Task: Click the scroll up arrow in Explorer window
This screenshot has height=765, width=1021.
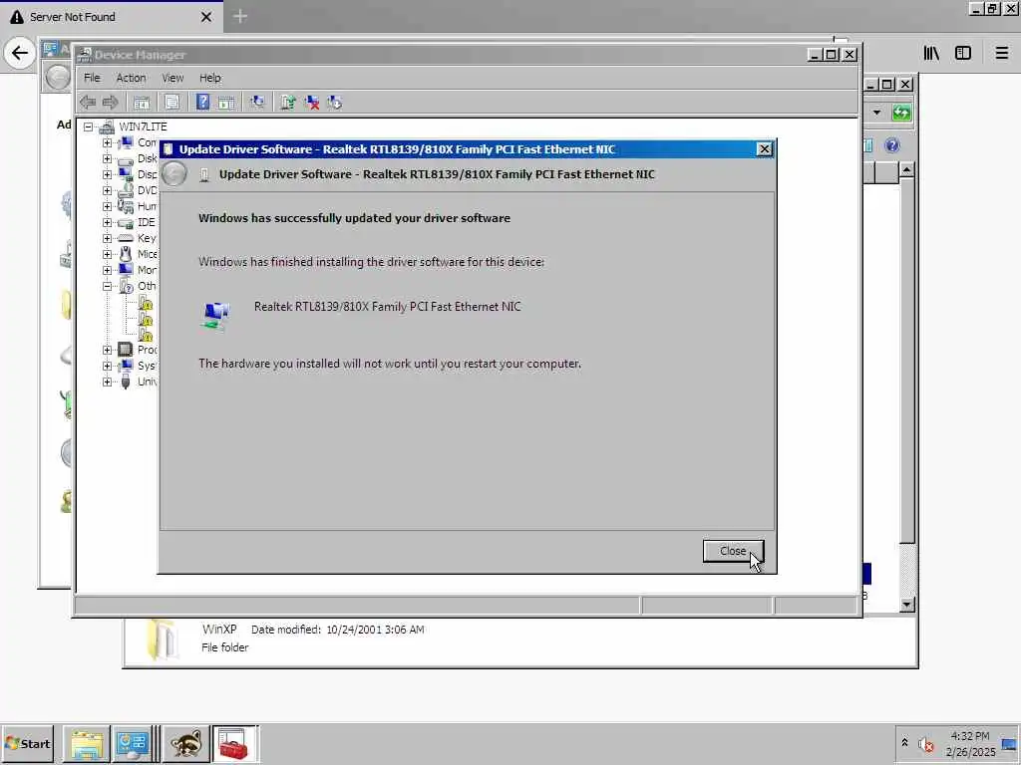Action: [x=906, y=171]
